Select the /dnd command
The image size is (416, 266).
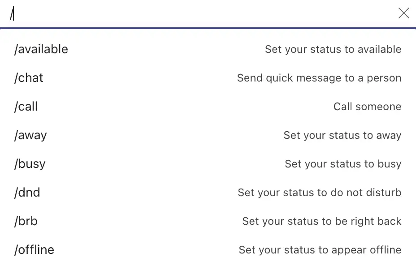click(x=27, y=193)
